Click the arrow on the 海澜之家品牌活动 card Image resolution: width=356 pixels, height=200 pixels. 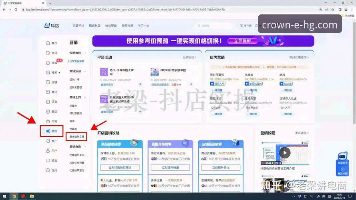point(140,112)
